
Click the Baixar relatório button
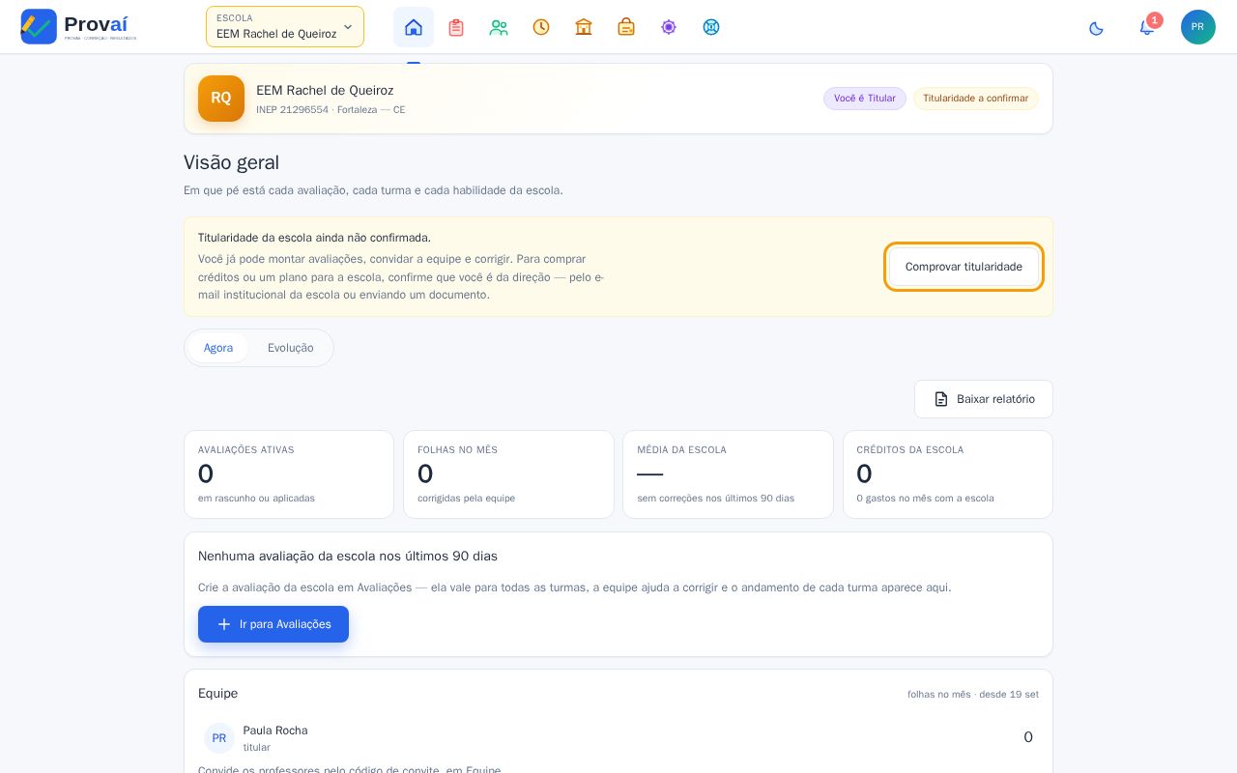(x=984, y=399)
